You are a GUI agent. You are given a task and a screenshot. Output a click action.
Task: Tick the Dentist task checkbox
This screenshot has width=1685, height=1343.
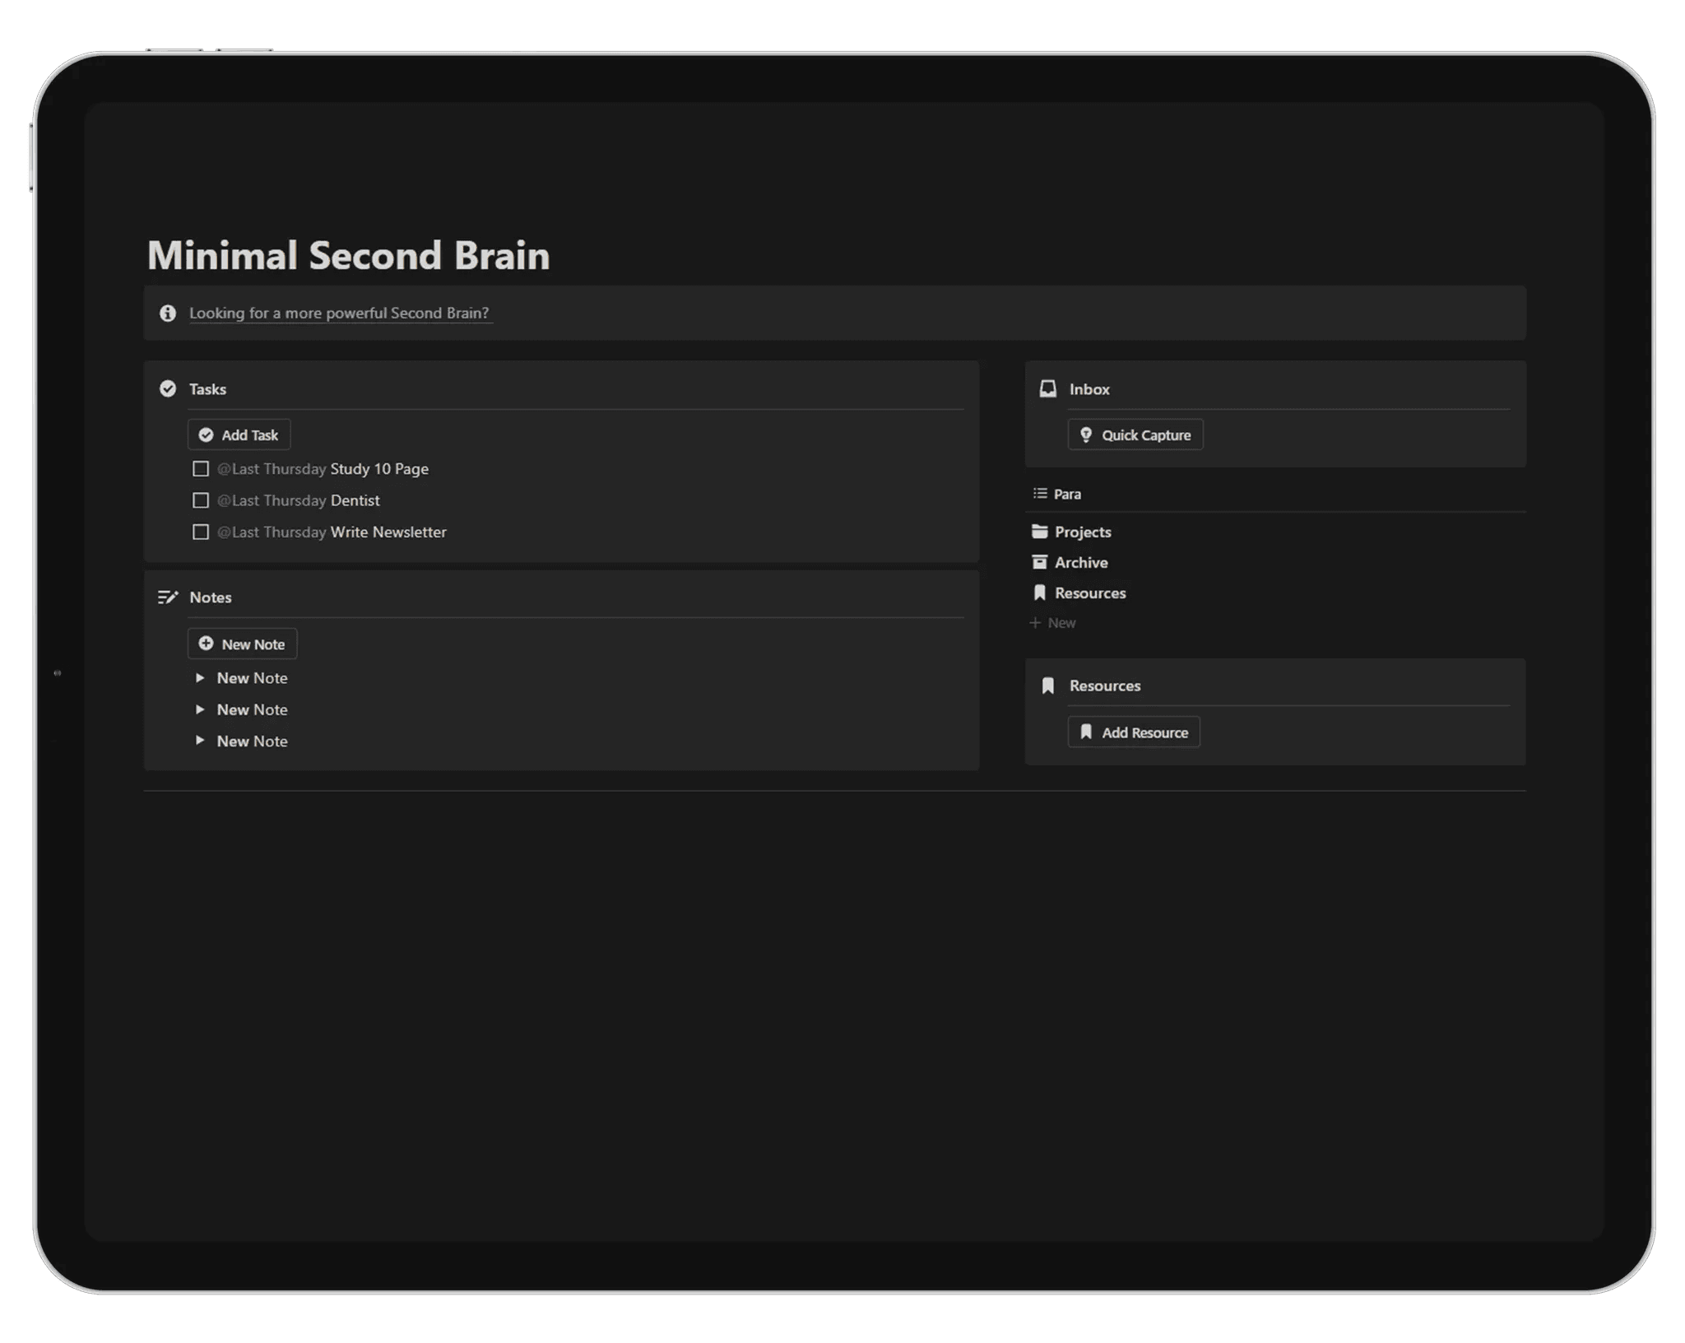click(200, 500)
